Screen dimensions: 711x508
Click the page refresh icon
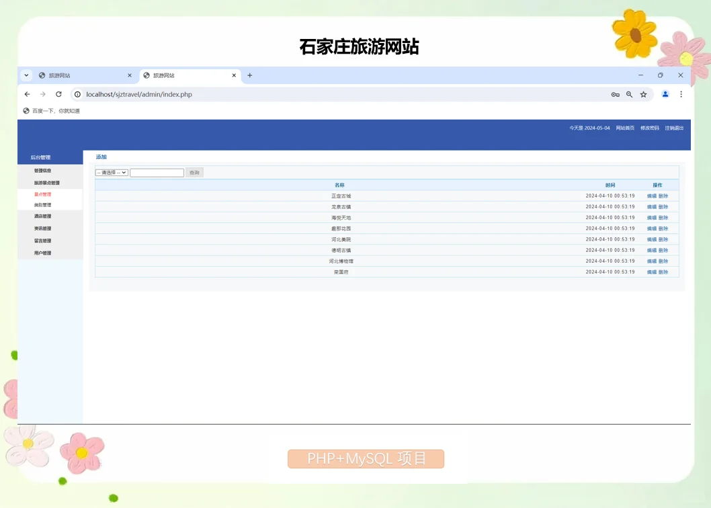tap(58, 95)
